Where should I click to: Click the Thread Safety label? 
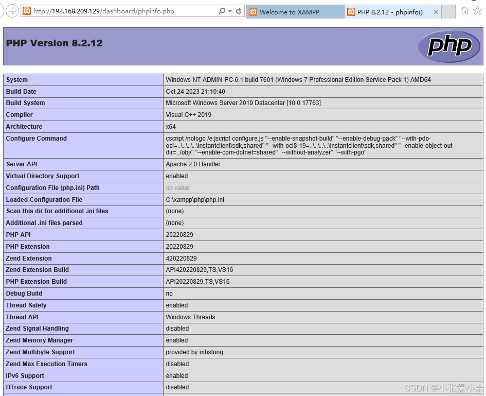[26, 305]
